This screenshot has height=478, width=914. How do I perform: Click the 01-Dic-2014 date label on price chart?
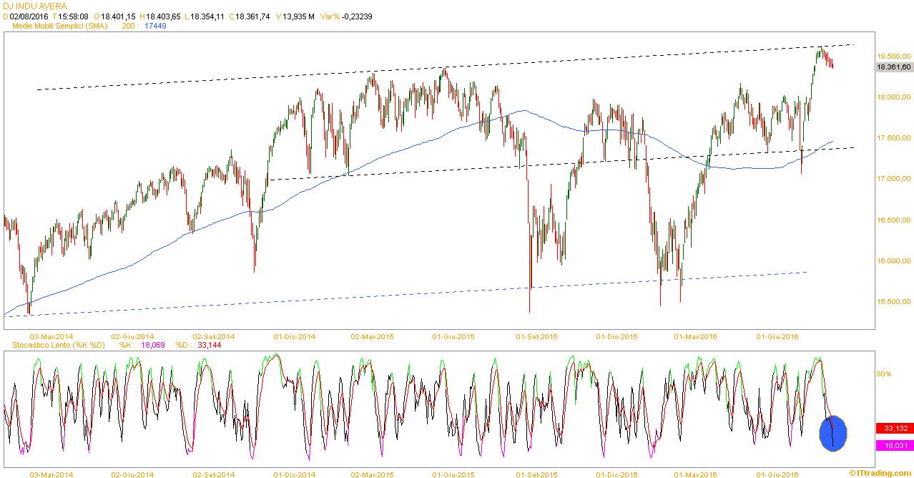point(294,336)
